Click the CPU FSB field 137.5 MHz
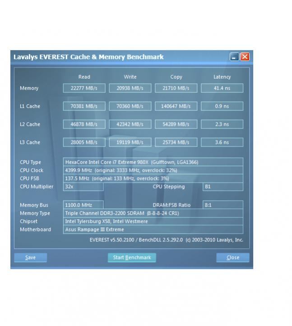 (x=153, y=179)
